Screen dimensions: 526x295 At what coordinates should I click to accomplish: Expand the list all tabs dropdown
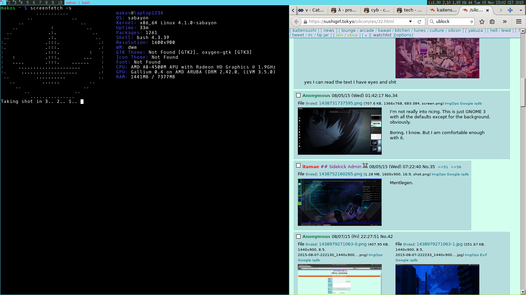point(521,10)
